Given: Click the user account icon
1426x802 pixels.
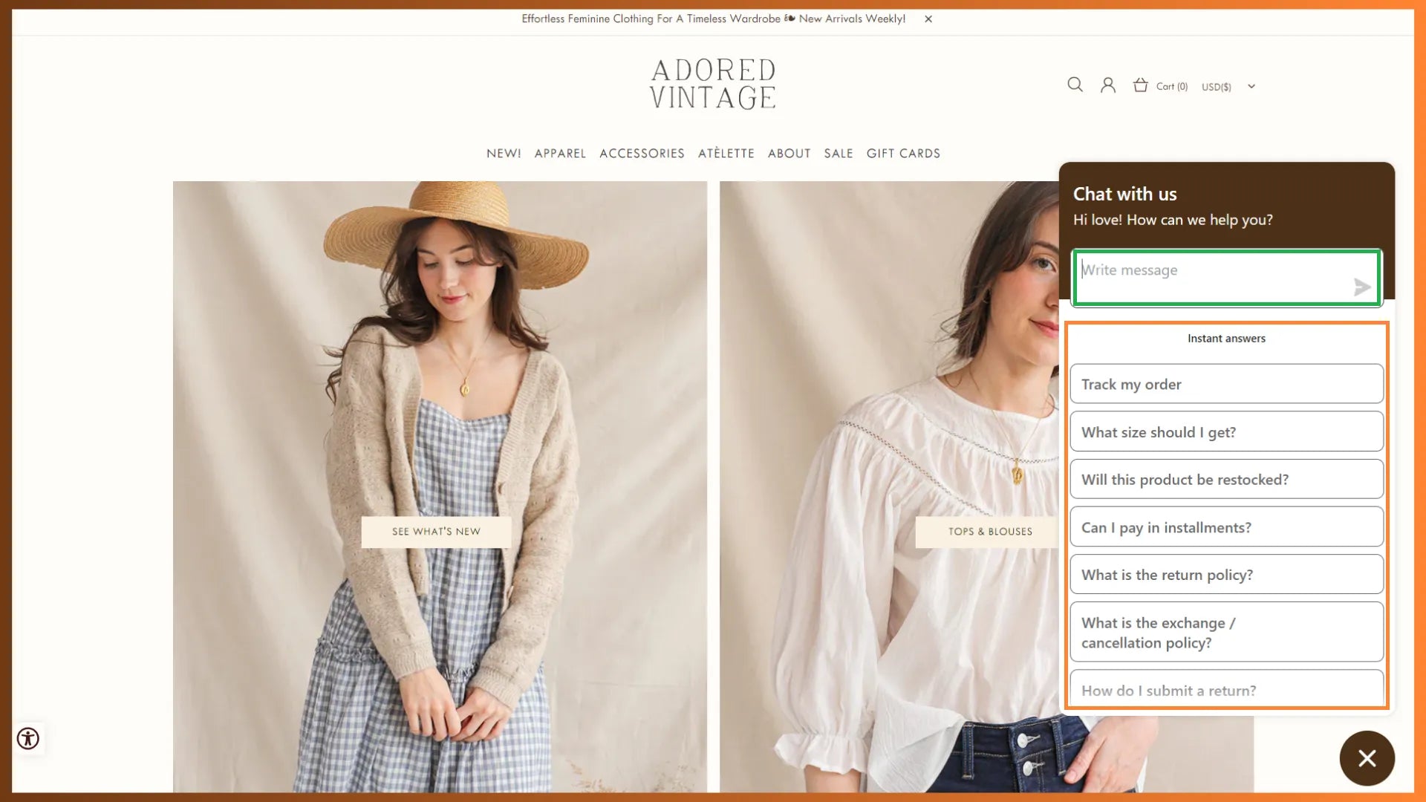Looking at the screenshot, I should (x=1107, y=85).
